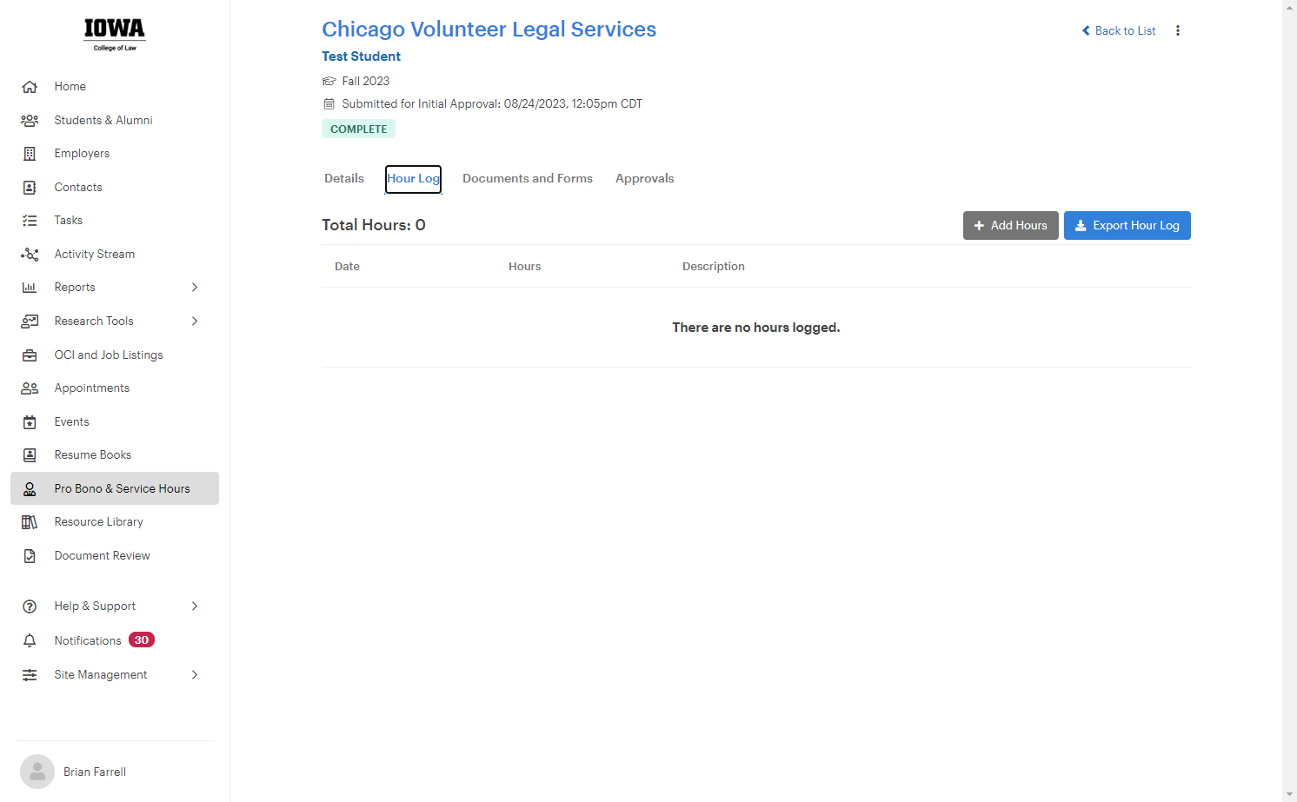Click the Appointments people icon
Screen dimensions: 1297x802
click(30, 388)
